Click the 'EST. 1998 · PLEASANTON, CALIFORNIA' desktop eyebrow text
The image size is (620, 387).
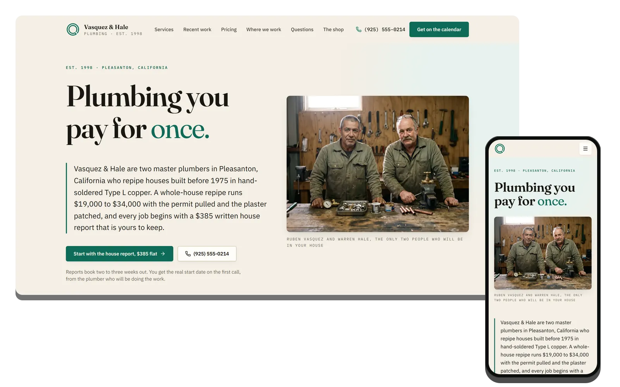[x=117, y=68]
